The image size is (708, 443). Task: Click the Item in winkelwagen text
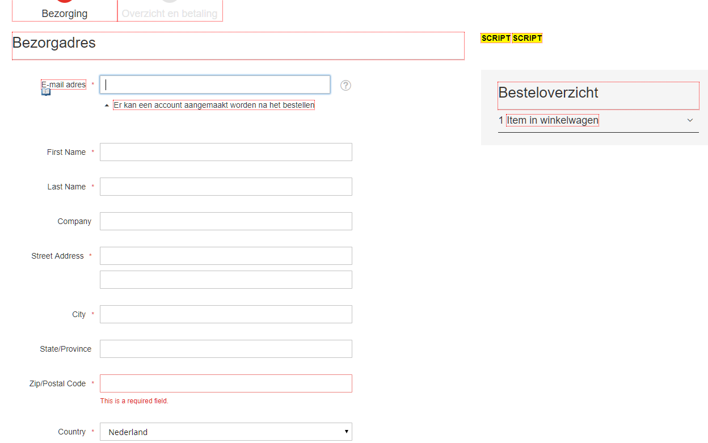pos(552,120)
